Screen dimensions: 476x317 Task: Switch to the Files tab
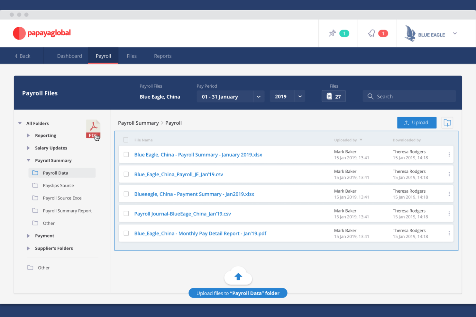click(132, 56)
